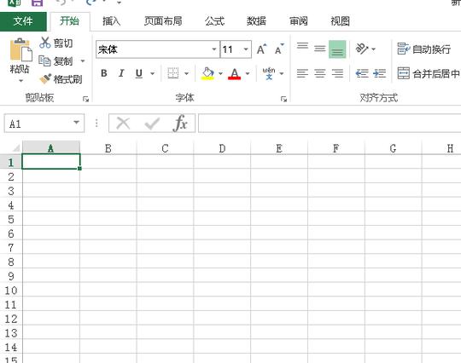Viewport: 461px width, 363px height.
Task: Switch to 公式 Formulas tab
Action: pyautogui.click(x=214, y=21)
